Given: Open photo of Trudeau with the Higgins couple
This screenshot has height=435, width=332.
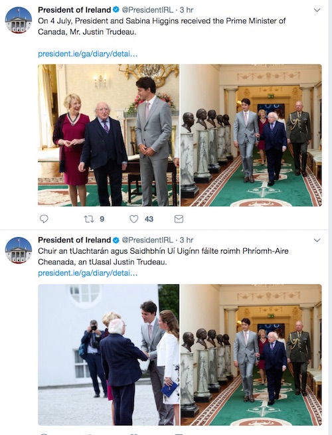Looking at the screenshot, I should (x=108, y=135).
